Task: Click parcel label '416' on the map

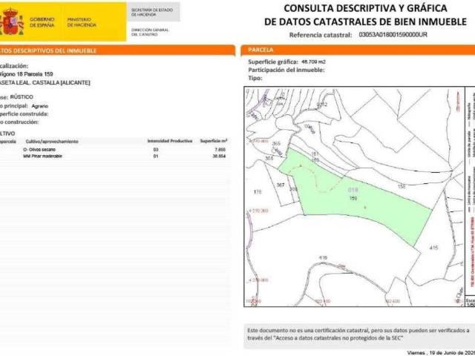Action: click(x=323, y=257)
